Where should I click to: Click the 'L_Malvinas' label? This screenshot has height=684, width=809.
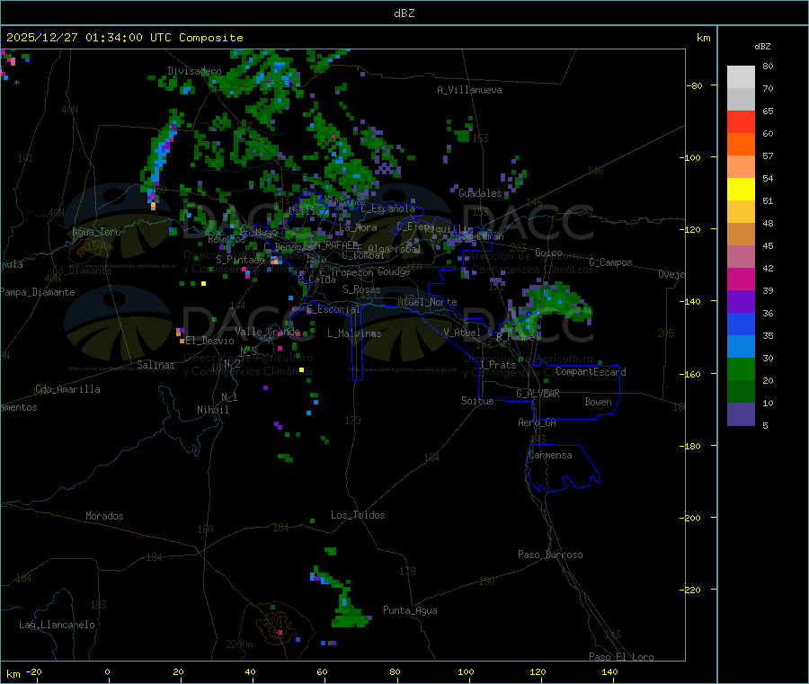click(x=354, y=333)
